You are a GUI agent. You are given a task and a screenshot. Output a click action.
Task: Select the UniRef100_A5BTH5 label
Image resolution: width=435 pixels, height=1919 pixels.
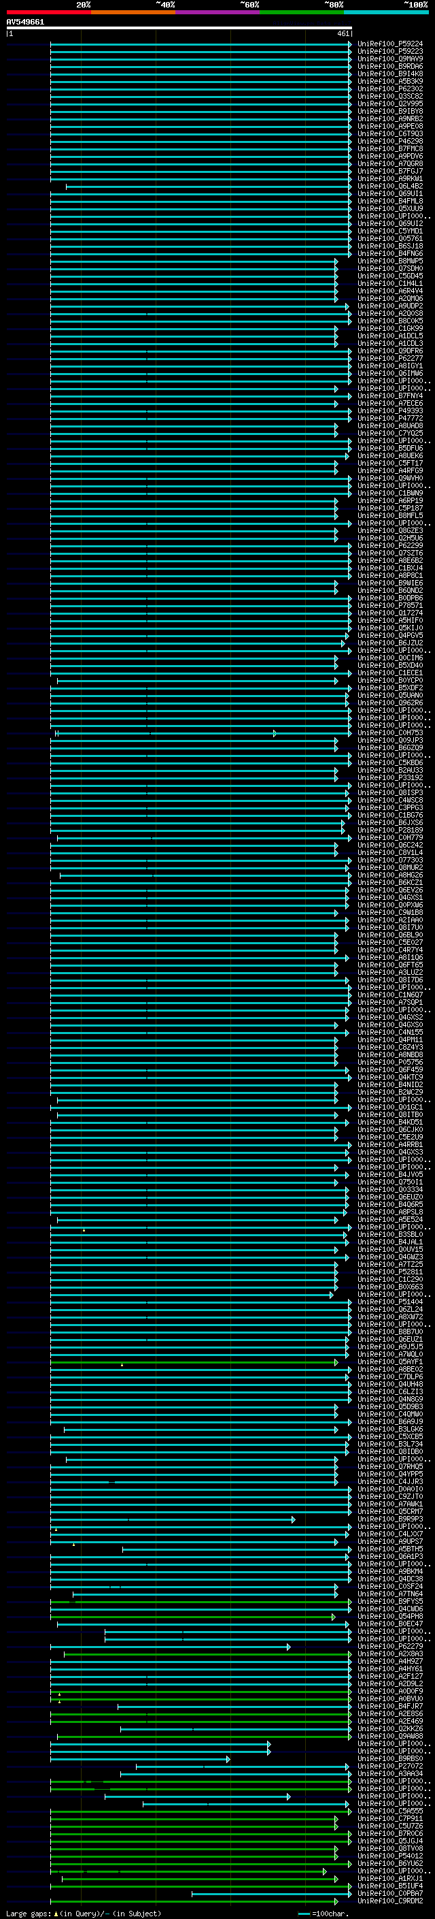click(390, 1549)
